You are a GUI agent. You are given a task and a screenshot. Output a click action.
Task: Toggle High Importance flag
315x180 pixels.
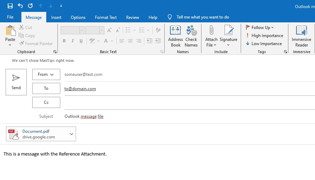click(x=264, y=36)
